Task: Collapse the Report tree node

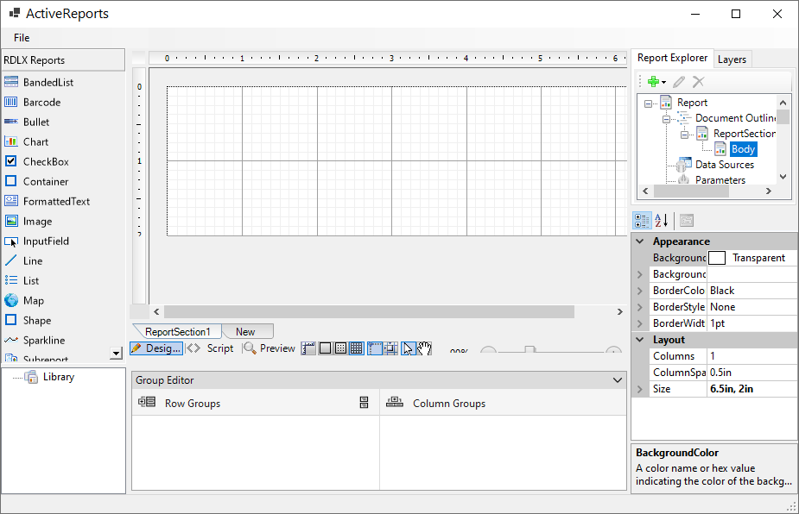Action: coord(648,103)
